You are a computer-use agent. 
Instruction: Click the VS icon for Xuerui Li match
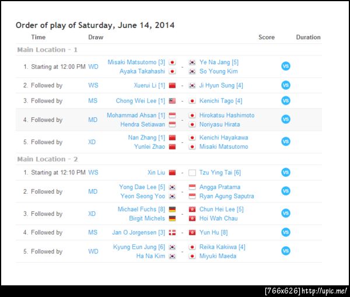coord(286,85)
